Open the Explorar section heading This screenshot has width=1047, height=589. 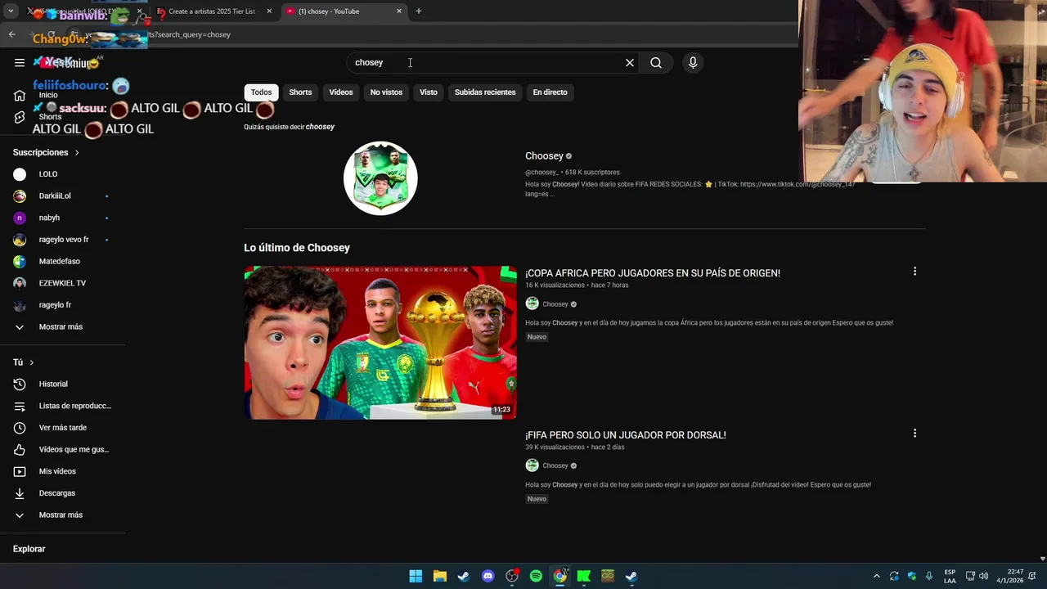(x=29, y=549)
